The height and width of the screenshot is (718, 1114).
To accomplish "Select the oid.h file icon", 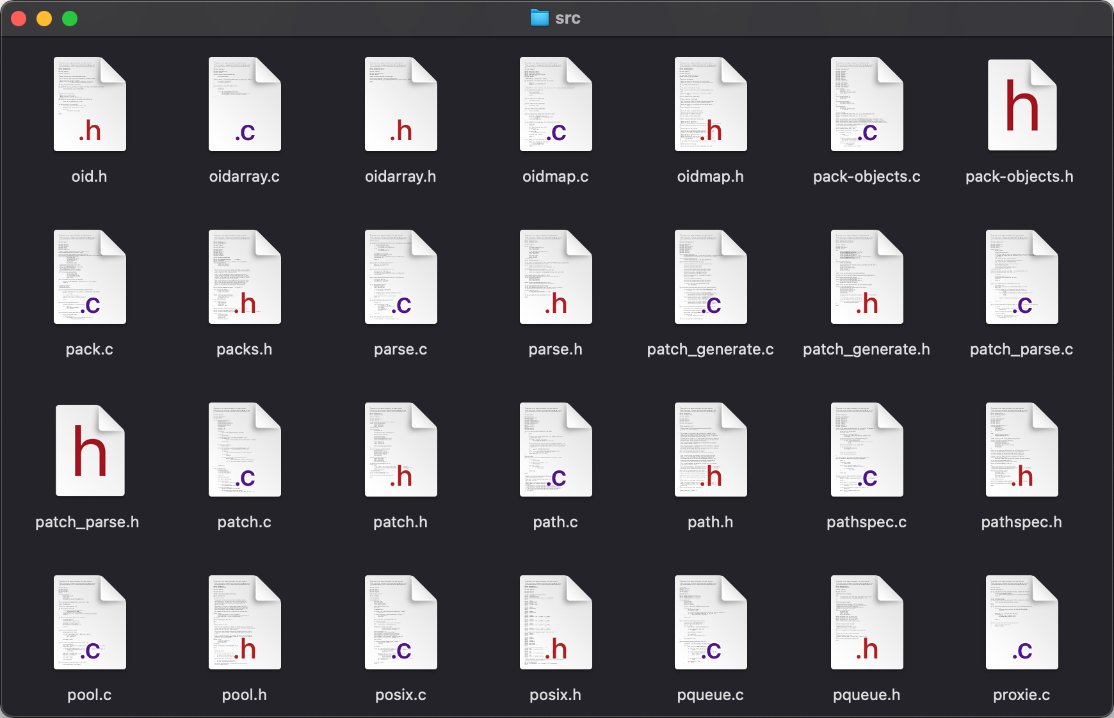I will coord(90,104).
